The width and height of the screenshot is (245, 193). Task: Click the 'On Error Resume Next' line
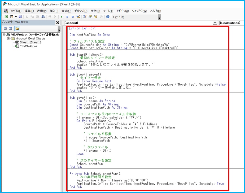[x=94, y=81]
